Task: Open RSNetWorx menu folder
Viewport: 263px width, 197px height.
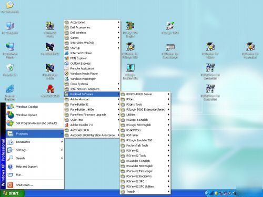Action: point(145,130)
